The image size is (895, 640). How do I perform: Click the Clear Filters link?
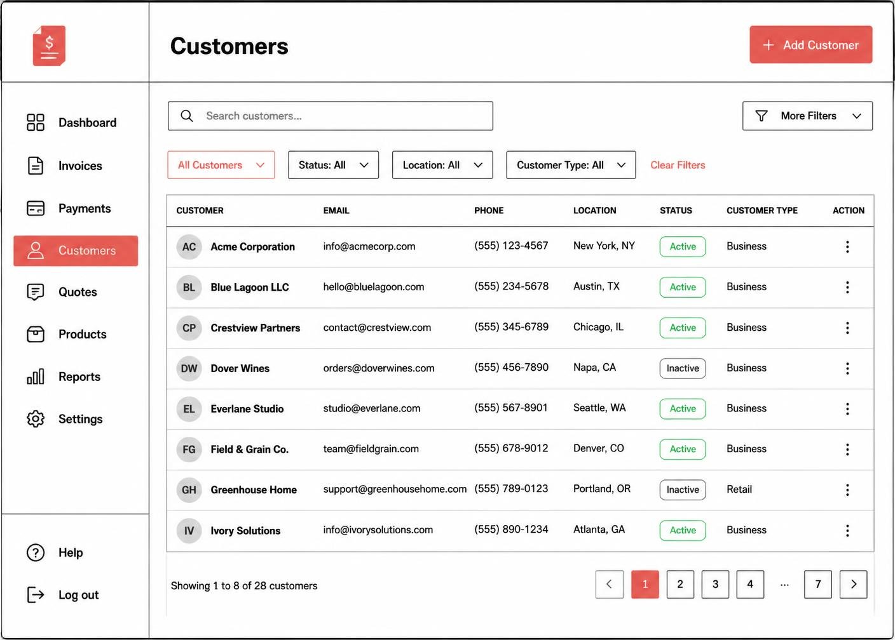click(678, 165)
